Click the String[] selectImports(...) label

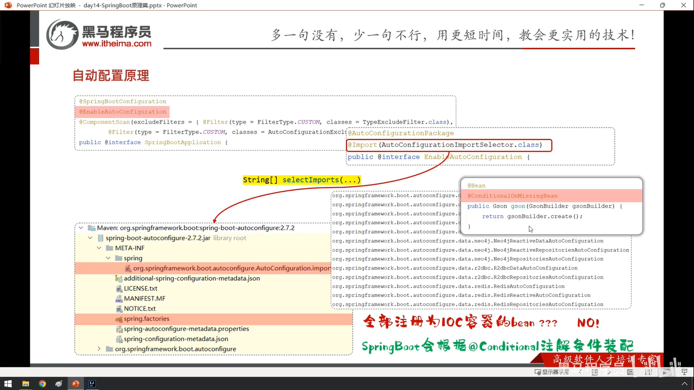coord(302,180)
